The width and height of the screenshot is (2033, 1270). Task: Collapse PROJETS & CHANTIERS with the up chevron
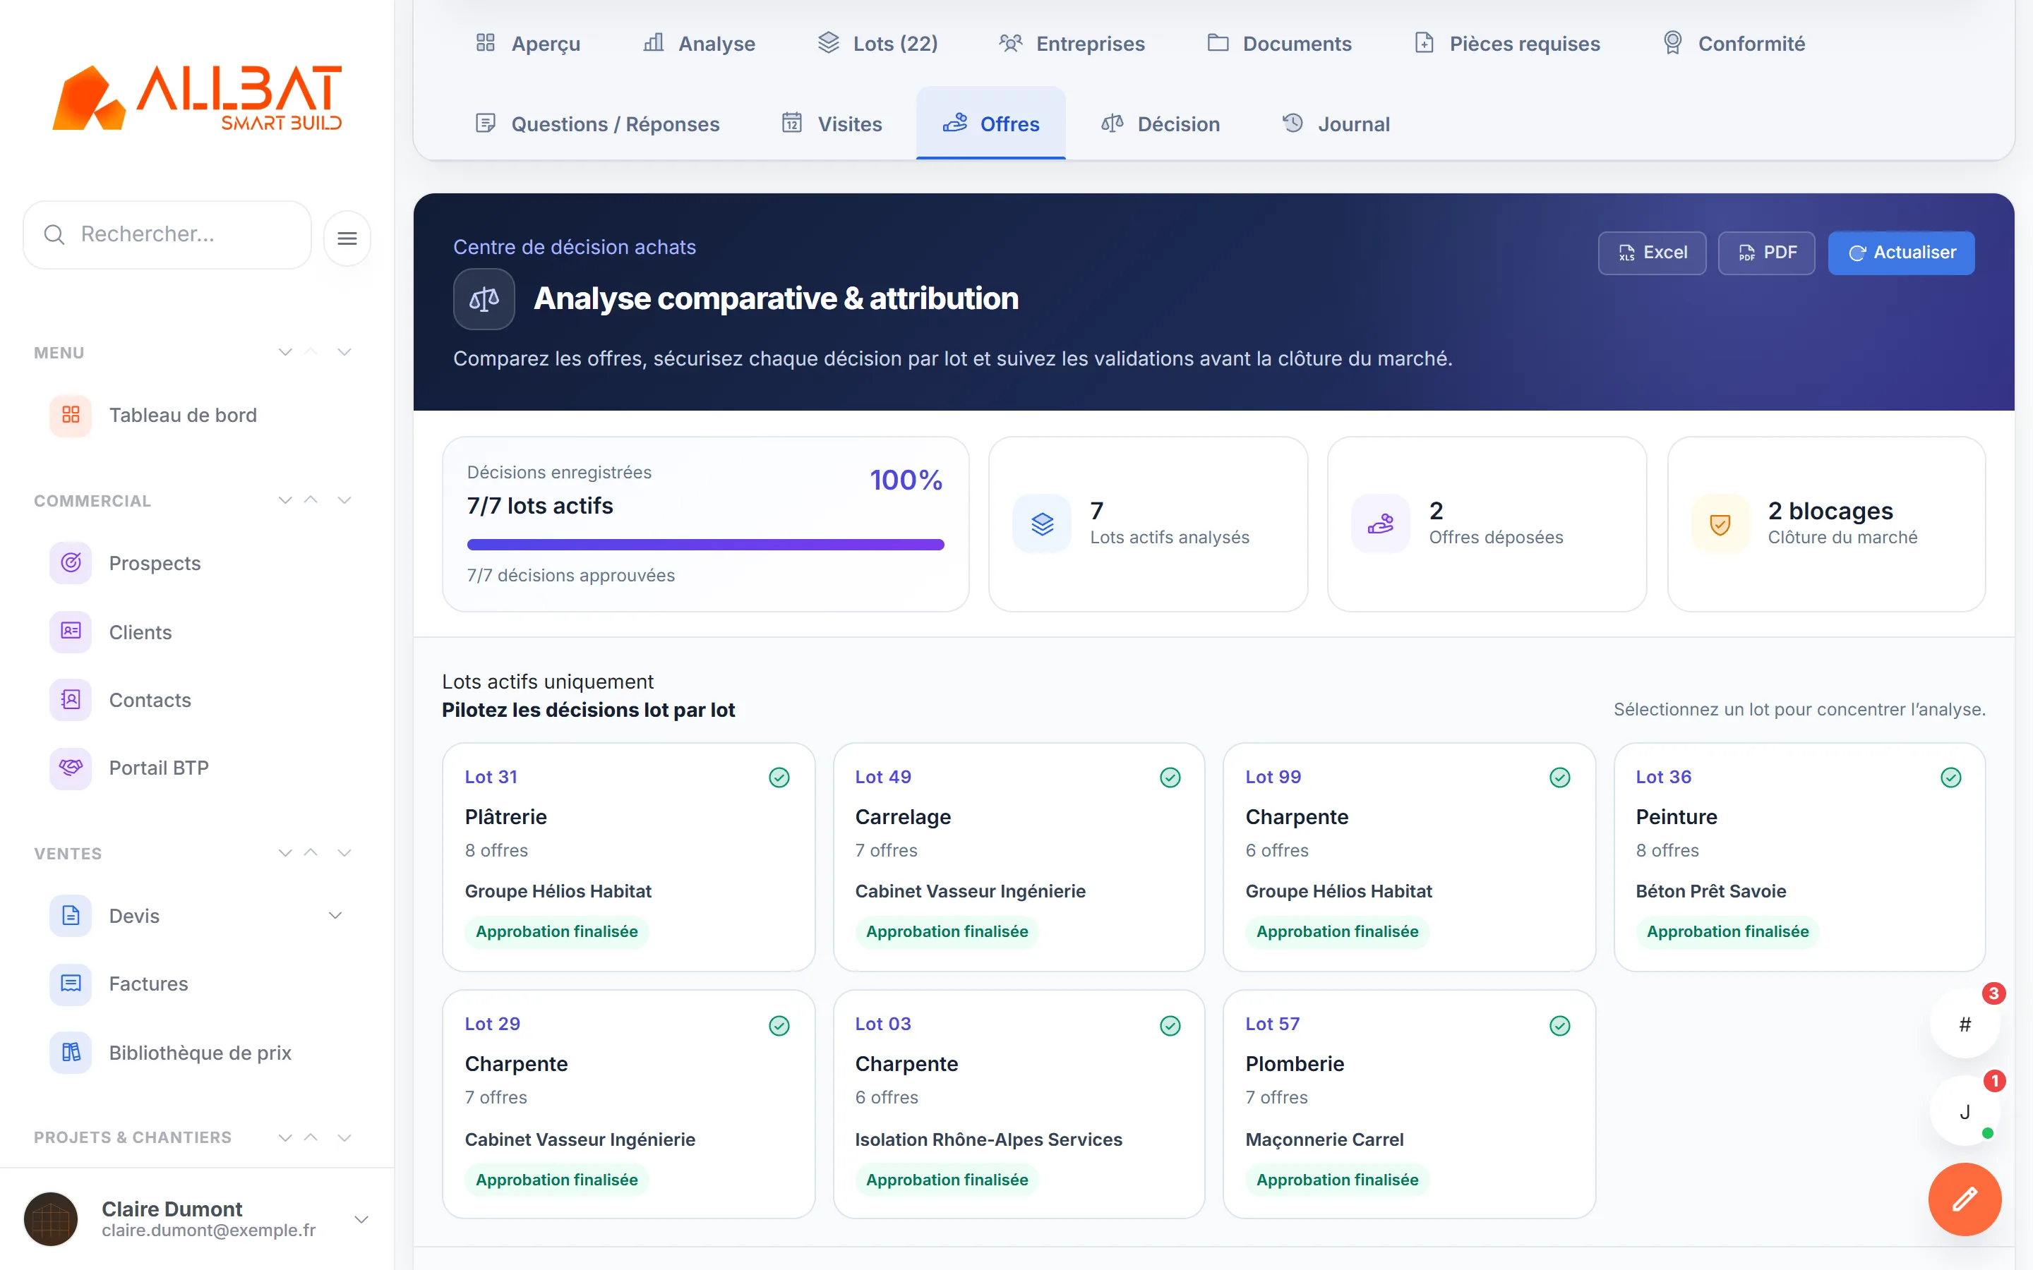pos(311,1137)
